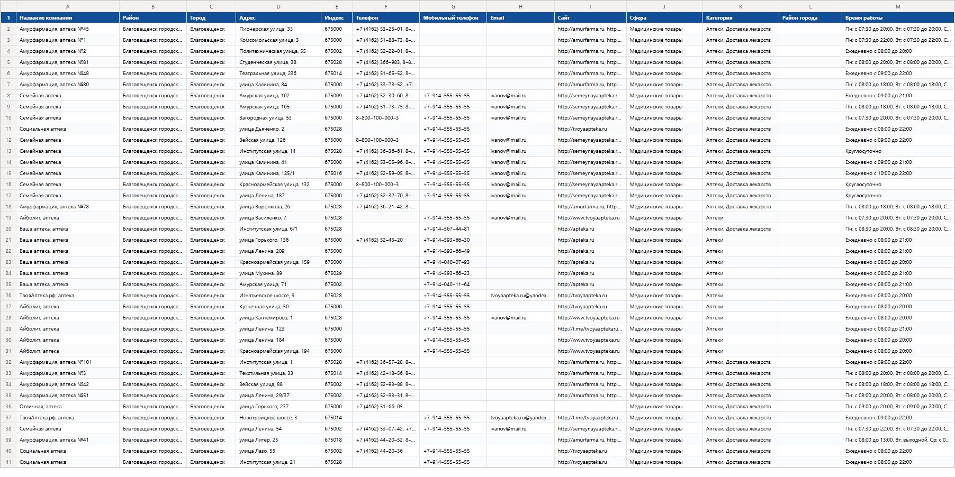Screen dimensions: 955x477
Task: Select mobile number "+7–914–567–44–81"
Action: (x=453, y=229)
